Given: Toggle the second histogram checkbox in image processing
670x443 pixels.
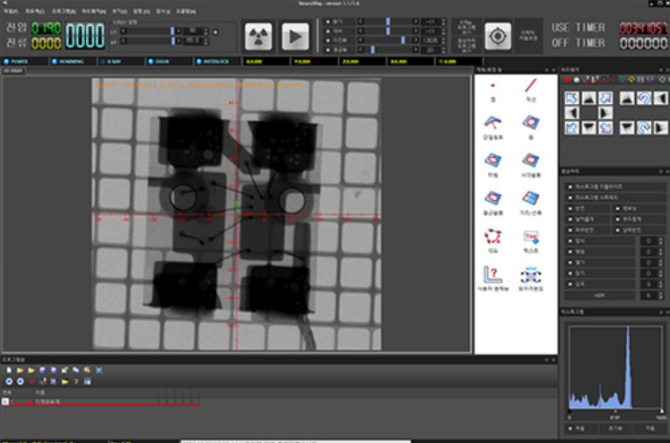Looking at the screenshot, I should click(571, 196).
